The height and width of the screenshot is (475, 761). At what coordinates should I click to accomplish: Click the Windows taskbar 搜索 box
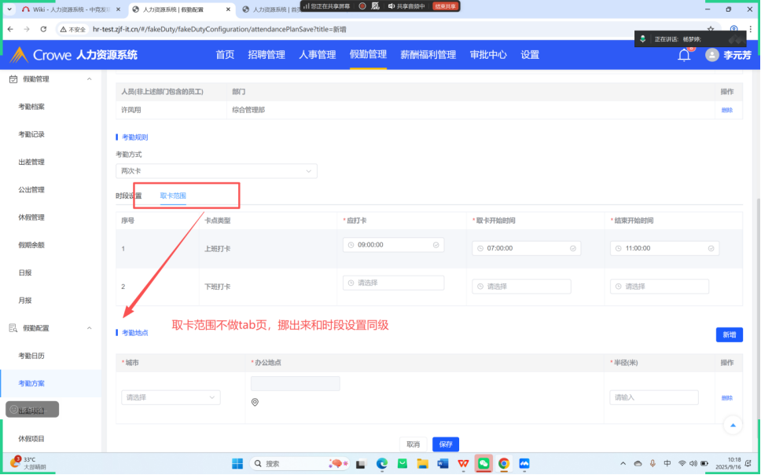(x=301, y=464)
